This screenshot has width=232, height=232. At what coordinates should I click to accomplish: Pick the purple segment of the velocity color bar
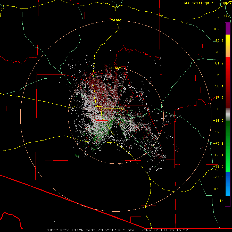click(x=228, y=29)
